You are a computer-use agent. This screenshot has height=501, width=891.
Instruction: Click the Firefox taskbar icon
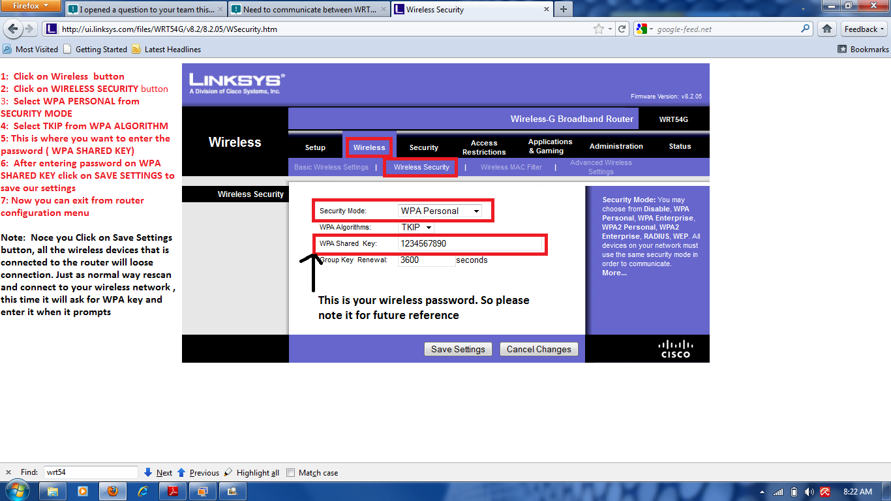[113, 491]
